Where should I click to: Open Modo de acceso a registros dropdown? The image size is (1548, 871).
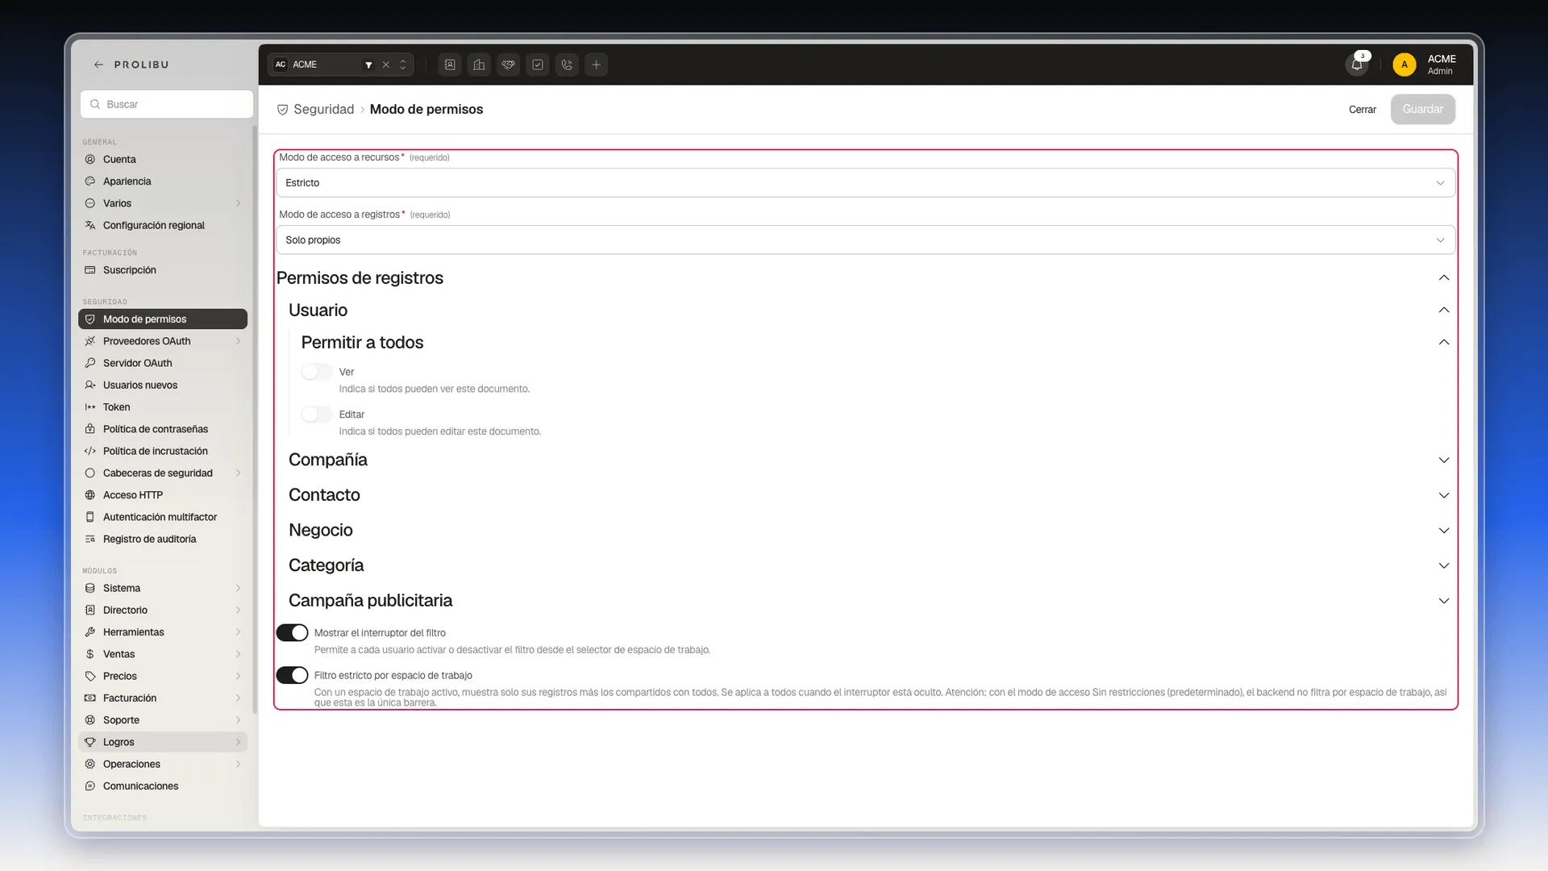click(x=865, y=240)
